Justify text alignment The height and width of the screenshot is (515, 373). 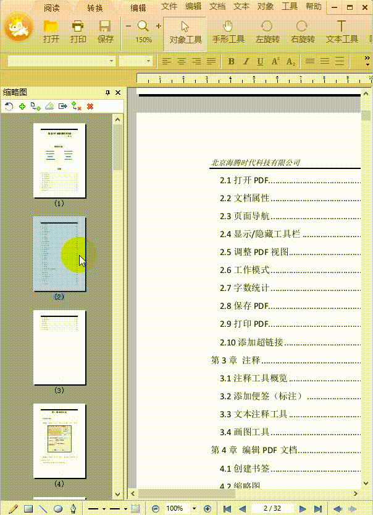click(211, 61)
